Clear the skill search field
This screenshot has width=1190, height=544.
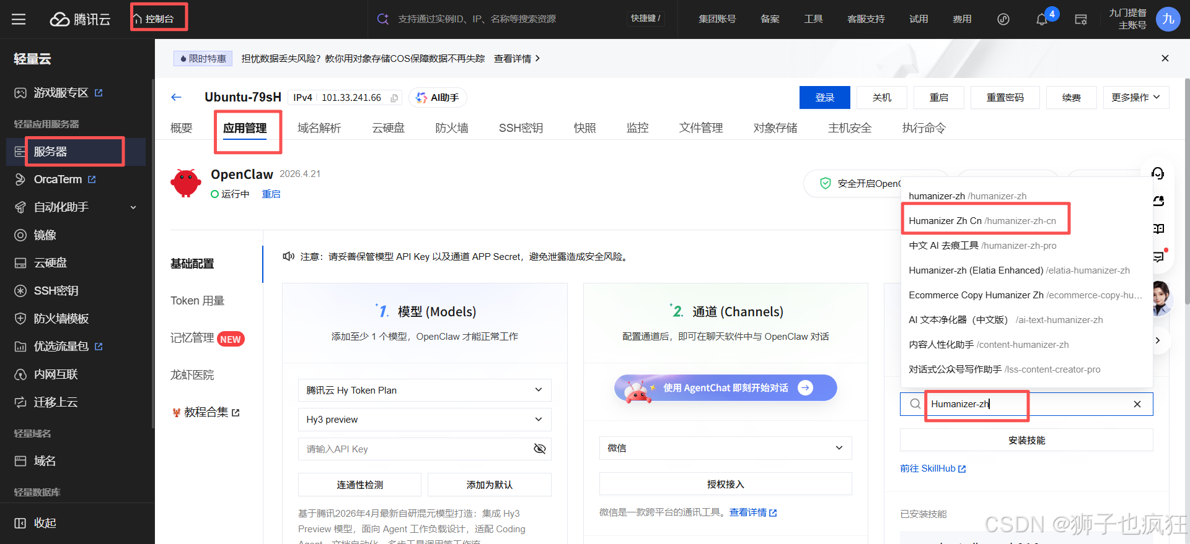click(x=1137, y=404)
